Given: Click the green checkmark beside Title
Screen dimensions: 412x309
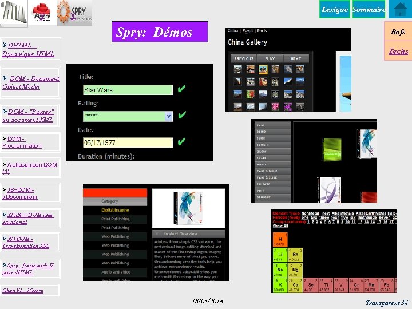Looking at the screenshot, I should [x=181, y=89].
